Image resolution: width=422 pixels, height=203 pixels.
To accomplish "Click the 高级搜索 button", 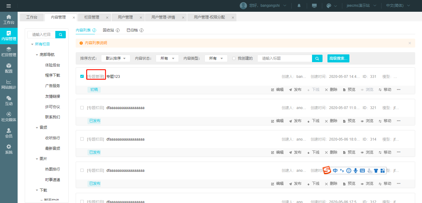I will pyautogui.click(x=338, y=58).
